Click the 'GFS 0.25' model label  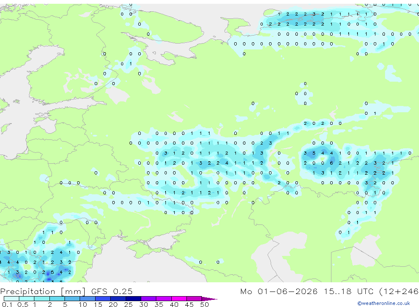click(112, 291)
